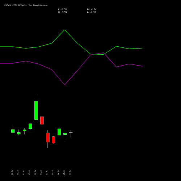Click the close value C: 3.93
Screen dimensions: 181x181
[63, 9]
